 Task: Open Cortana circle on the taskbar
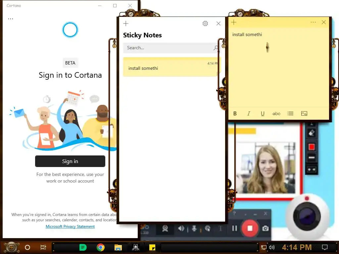(27, 247)
